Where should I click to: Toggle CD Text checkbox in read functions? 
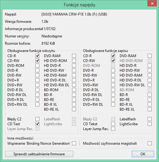[x=37, y=124]
